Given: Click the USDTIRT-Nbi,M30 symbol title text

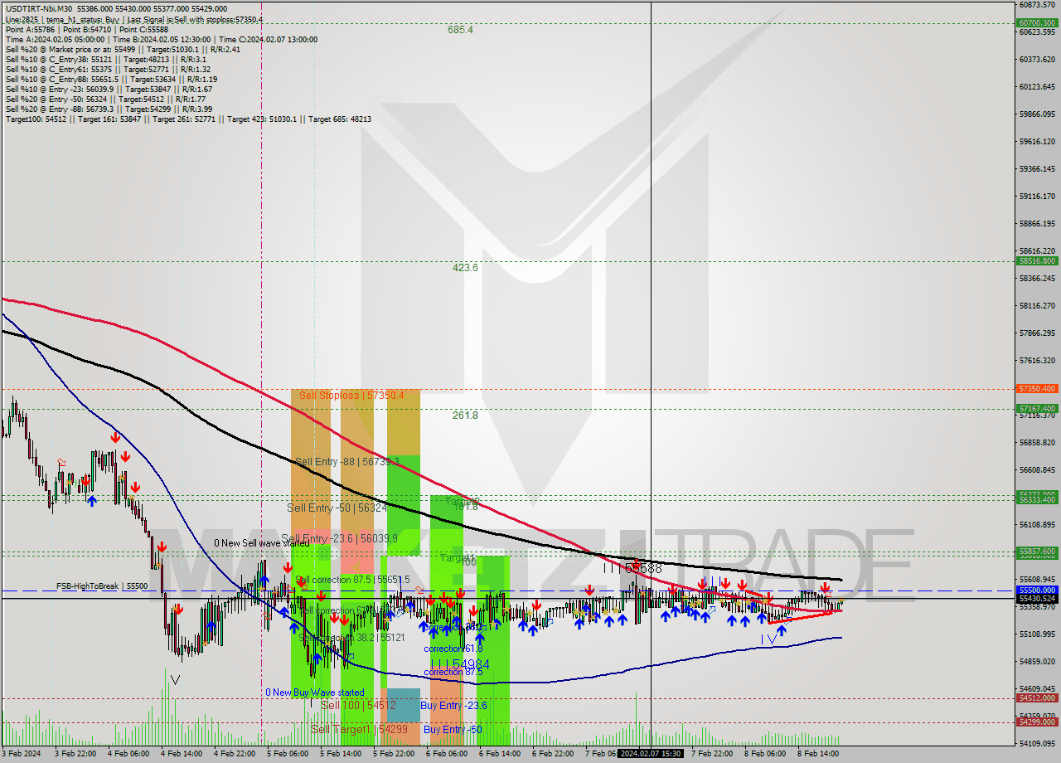Looking at the screenshot, I should click(x=39, y=8).
